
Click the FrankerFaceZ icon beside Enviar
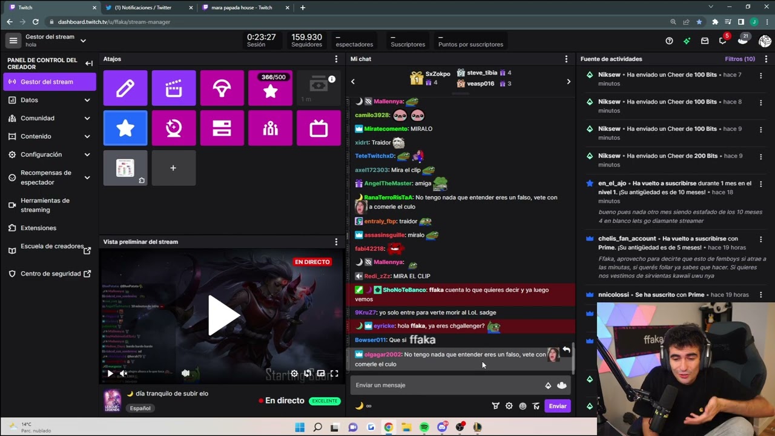click(536, 406)
